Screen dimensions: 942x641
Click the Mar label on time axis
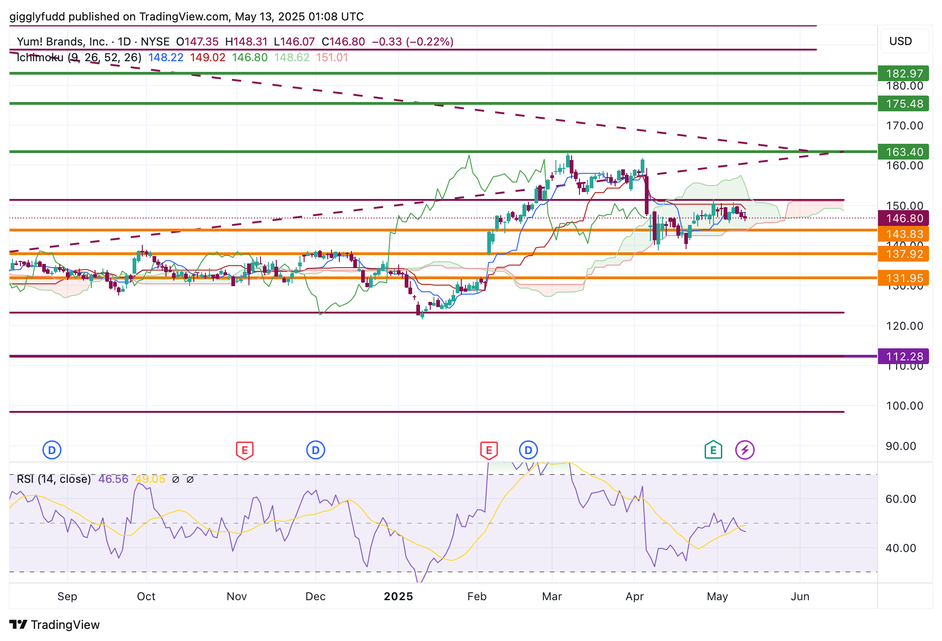click(552, 596)
